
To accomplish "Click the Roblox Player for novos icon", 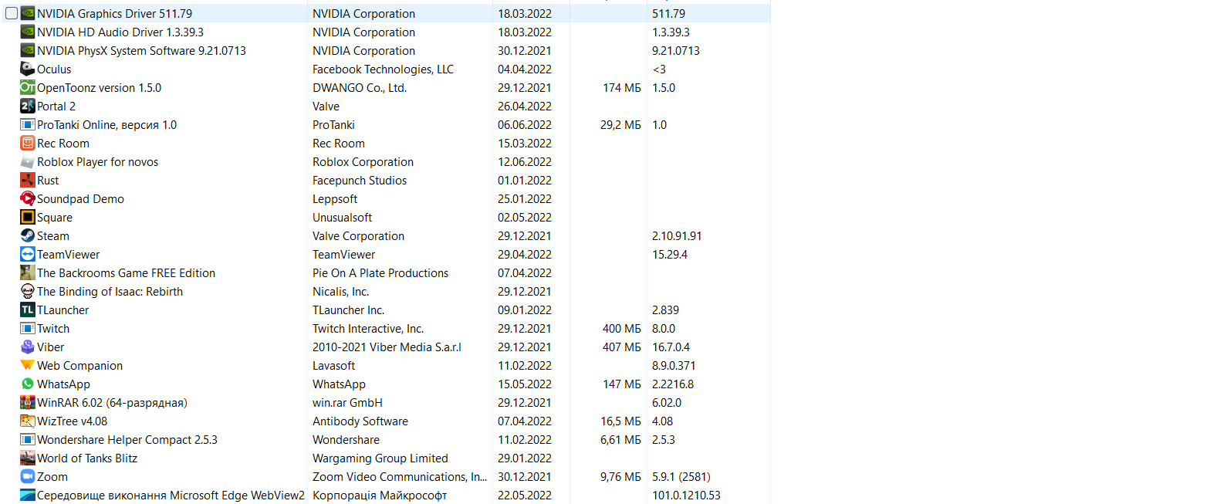I will (x=28, y=161).
